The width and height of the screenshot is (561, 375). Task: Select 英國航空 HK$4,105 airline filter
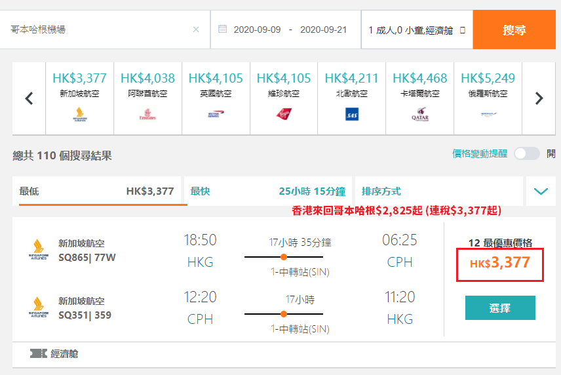click(x=216, y=98)
